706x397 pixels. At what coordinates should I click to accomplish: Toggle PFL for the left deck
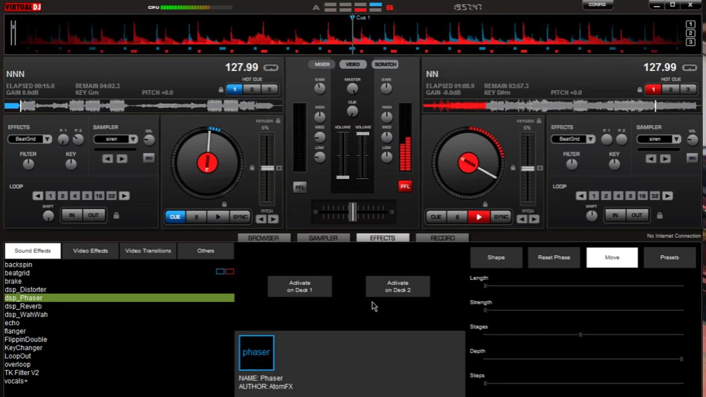pyautogui.click(x=299, y=187)
